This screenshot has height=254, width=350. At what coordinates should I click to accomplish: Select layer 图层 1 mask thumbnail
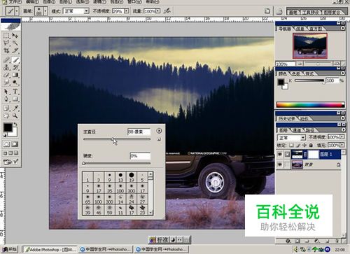314,155
